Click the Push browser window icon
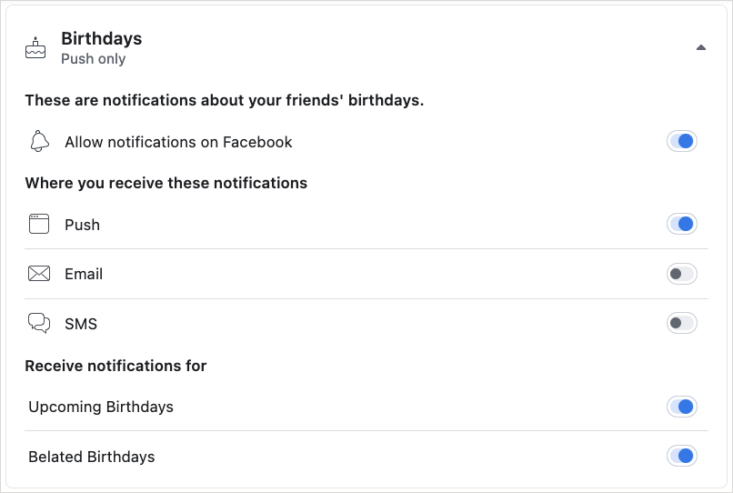This screenshot has width=733, height=493. tap(38, 225)
